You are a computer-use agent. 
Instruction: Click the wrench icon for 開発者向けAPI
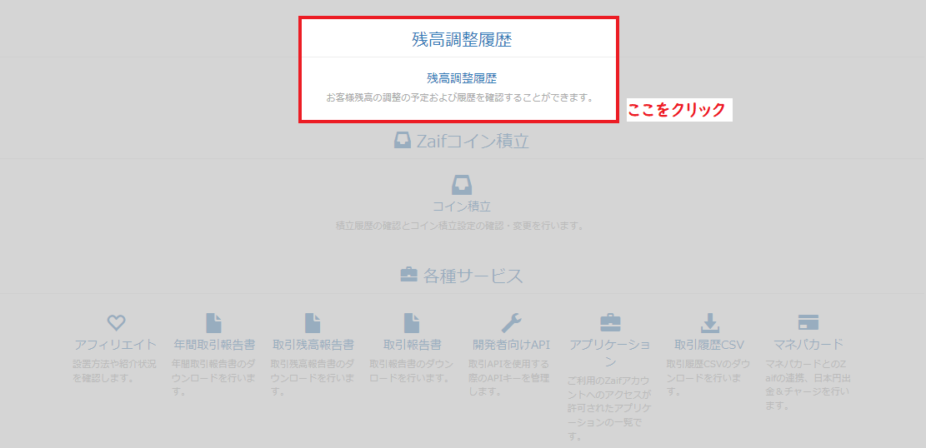(x=512, y=323)
